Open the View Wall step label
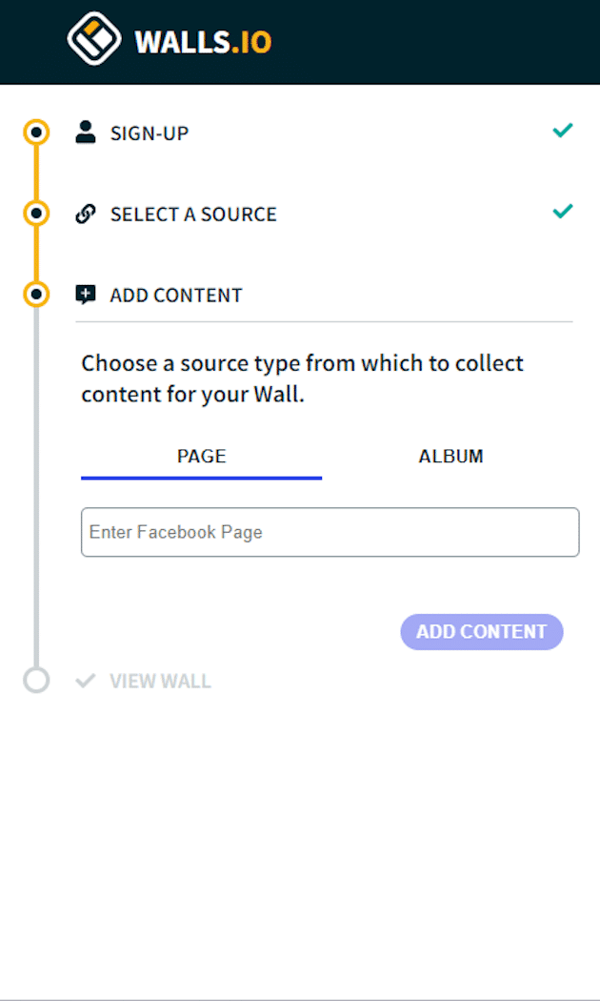 [160, 682]
